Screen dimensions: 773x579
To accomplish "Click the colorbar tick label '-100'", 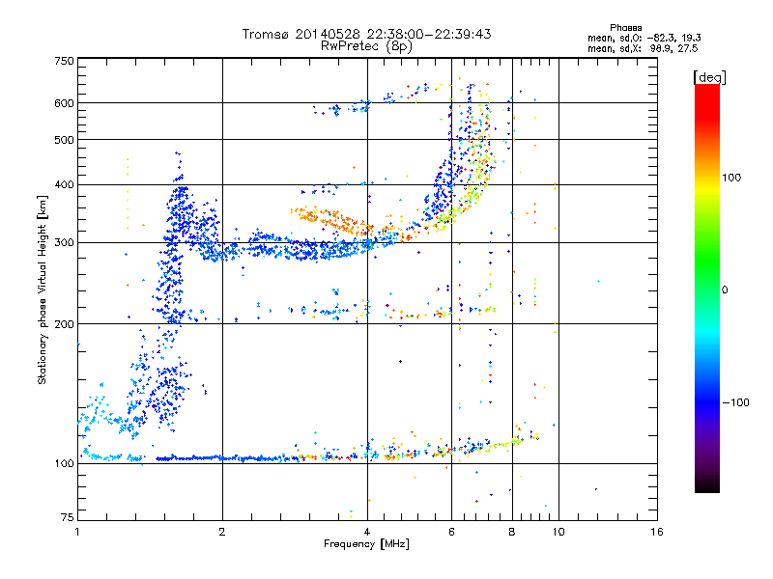I will click(x=736, y=402).
